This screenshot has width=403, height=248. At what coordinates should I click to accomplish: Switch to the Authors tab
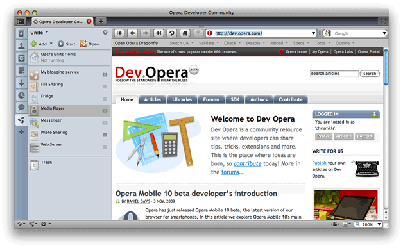pyautogui.click(x=259, y=99)
